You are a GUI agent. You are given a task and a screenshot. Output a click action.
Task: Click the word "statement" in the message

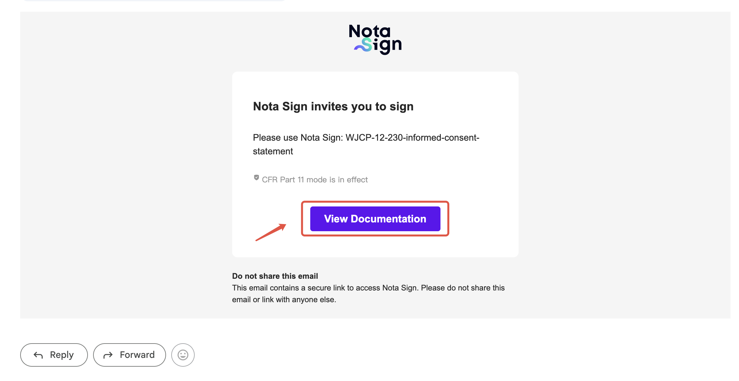273,151
